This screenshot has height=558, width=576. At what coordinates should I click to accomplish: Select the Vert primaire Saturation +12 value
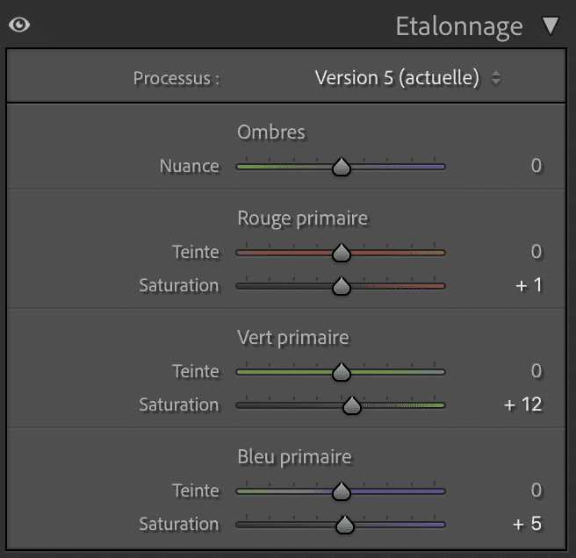tap(523, 404)
